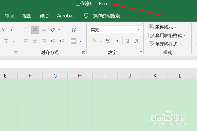Open 对齐方式 dialog launcher
197x131 pixels.
click(x=84, y=53)
